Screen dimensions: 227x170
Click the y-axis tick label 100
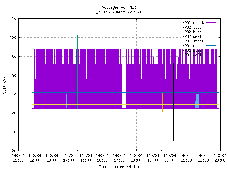pos(13,38)
